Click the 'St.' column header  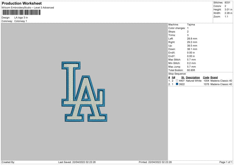click(183, 77)
